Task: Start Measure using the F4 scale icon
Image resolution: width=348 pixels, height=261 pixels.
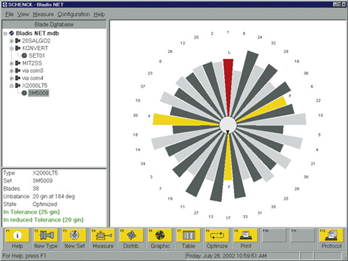Action: [x=103, y=235]
